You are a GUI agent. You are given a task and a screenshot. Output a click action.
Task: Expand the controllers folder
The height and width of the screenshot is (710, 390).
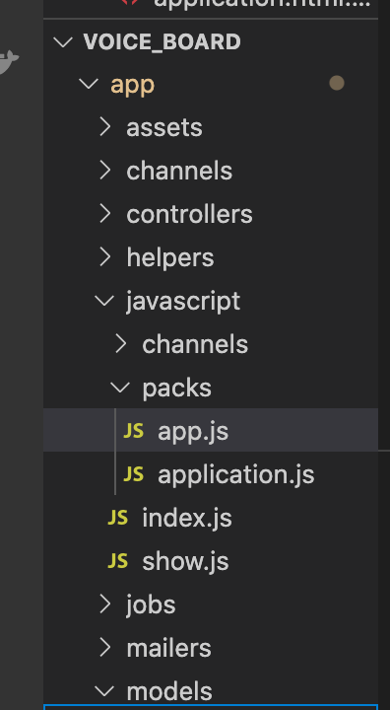(105, 214)
